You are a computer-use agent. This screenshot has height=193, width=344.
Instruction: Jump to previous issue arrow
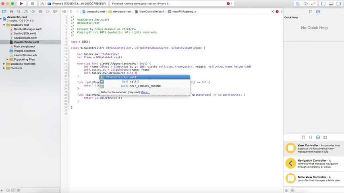[273, 12]
